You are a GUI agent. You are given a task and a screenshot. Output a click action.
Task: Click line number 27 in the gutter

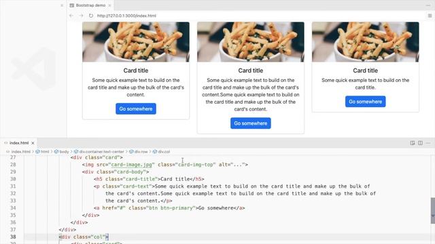13,157
